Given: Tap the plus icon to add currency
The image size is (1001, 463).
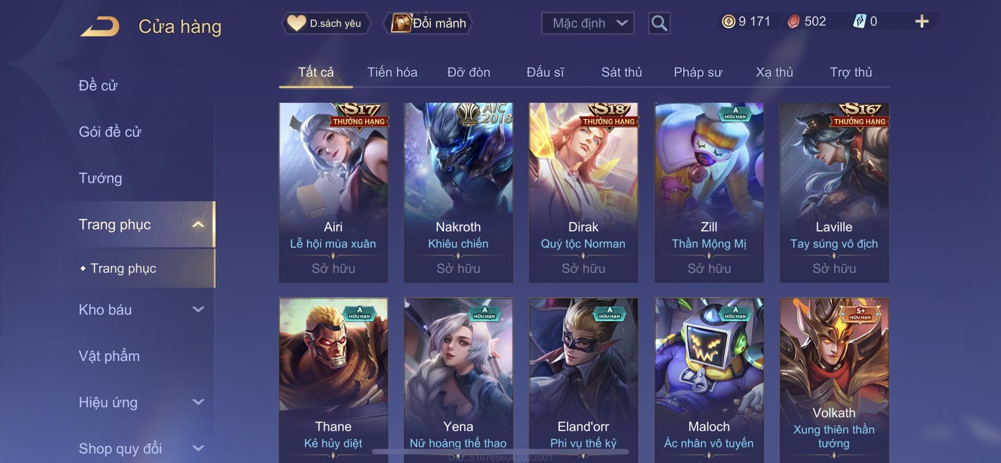Looking at the screenshot, I should 921,22.
